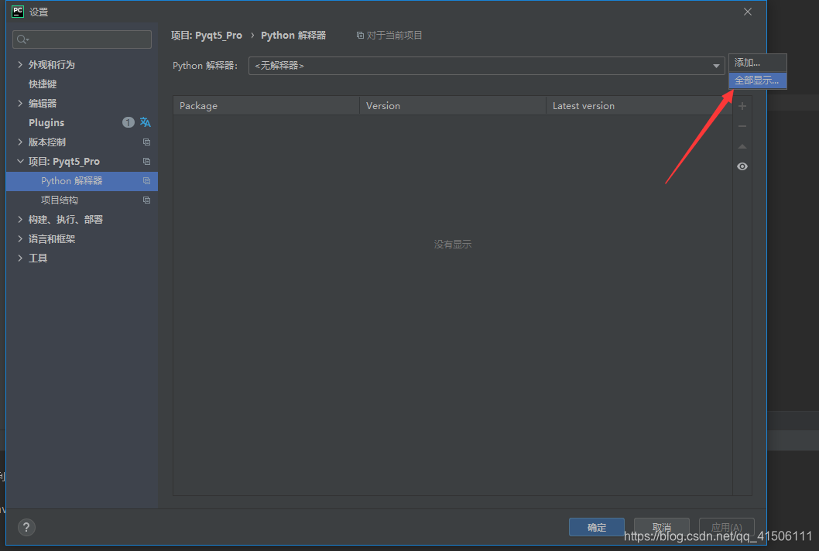Expand the 构建、执行、部署 section

click(x=20, y=219)
